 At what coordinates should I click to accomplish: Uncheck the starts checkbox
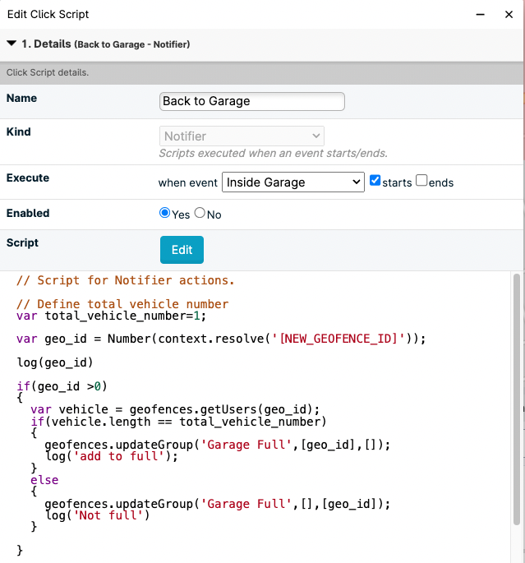pyautogui.click(x=375, y=180)
